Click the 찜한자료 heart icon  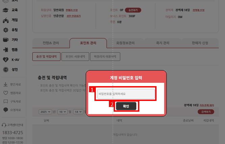tap(6, 93)
